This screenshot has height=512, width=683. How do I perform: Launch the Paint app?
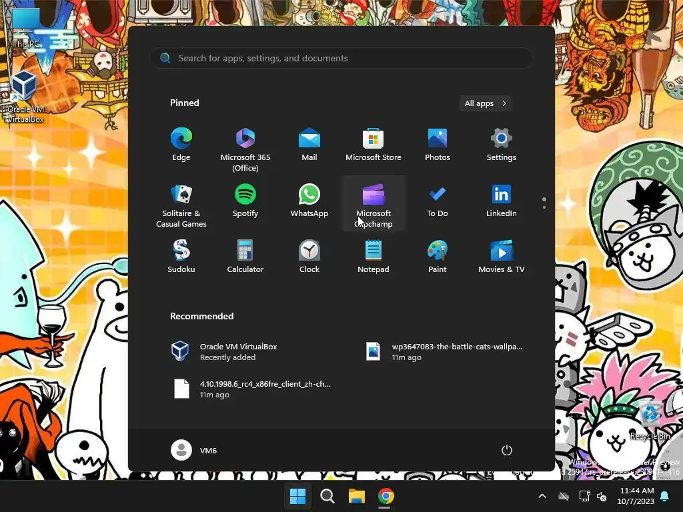[x=438, y=257]
